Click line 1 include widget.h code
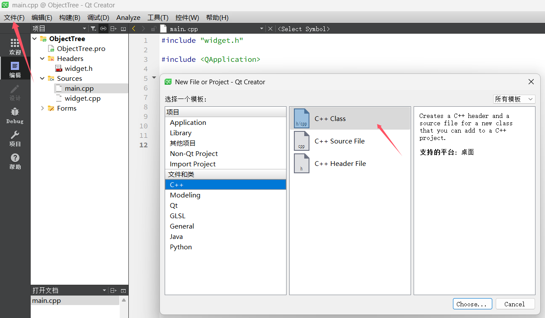 (x=202, y=40)
